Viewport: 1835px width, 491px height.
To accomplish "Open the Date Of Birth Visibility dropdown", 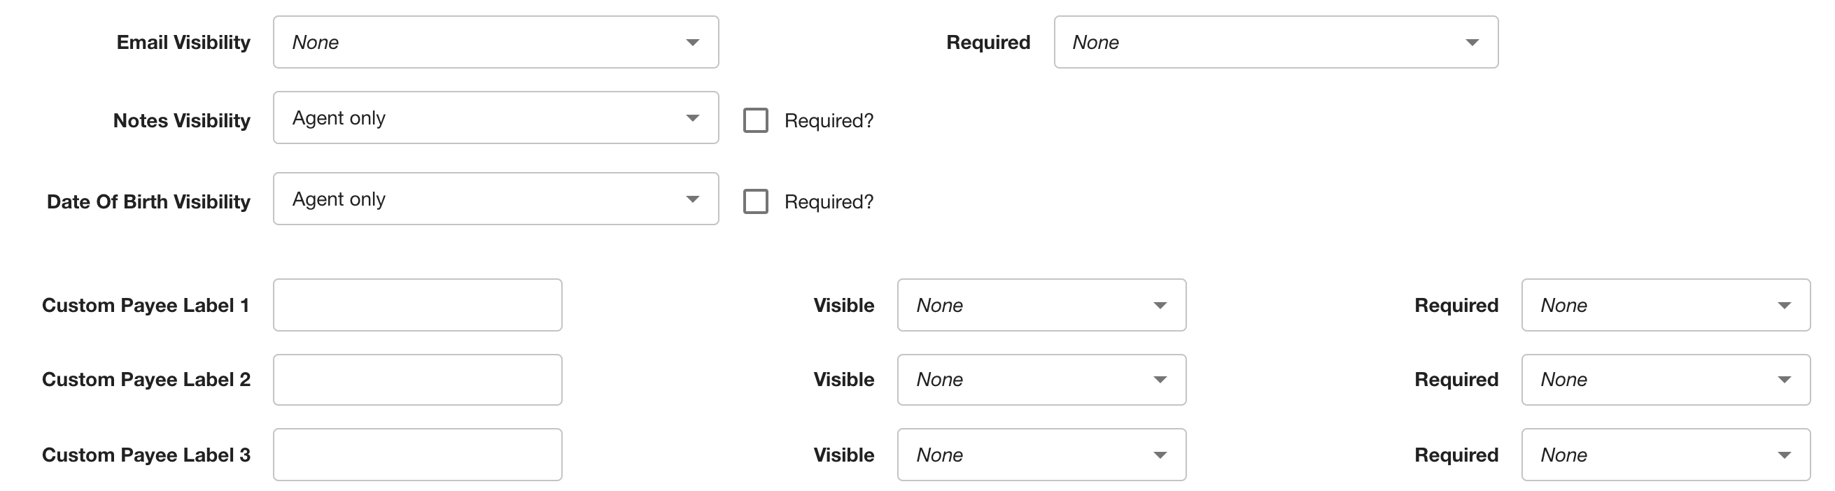I will pos(495,199).
